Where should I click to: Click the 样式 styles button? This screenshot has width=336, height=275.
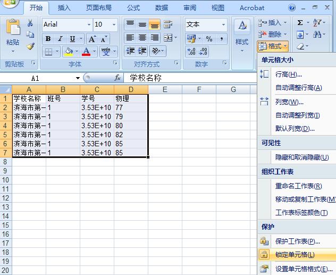[x=242, y=34]
